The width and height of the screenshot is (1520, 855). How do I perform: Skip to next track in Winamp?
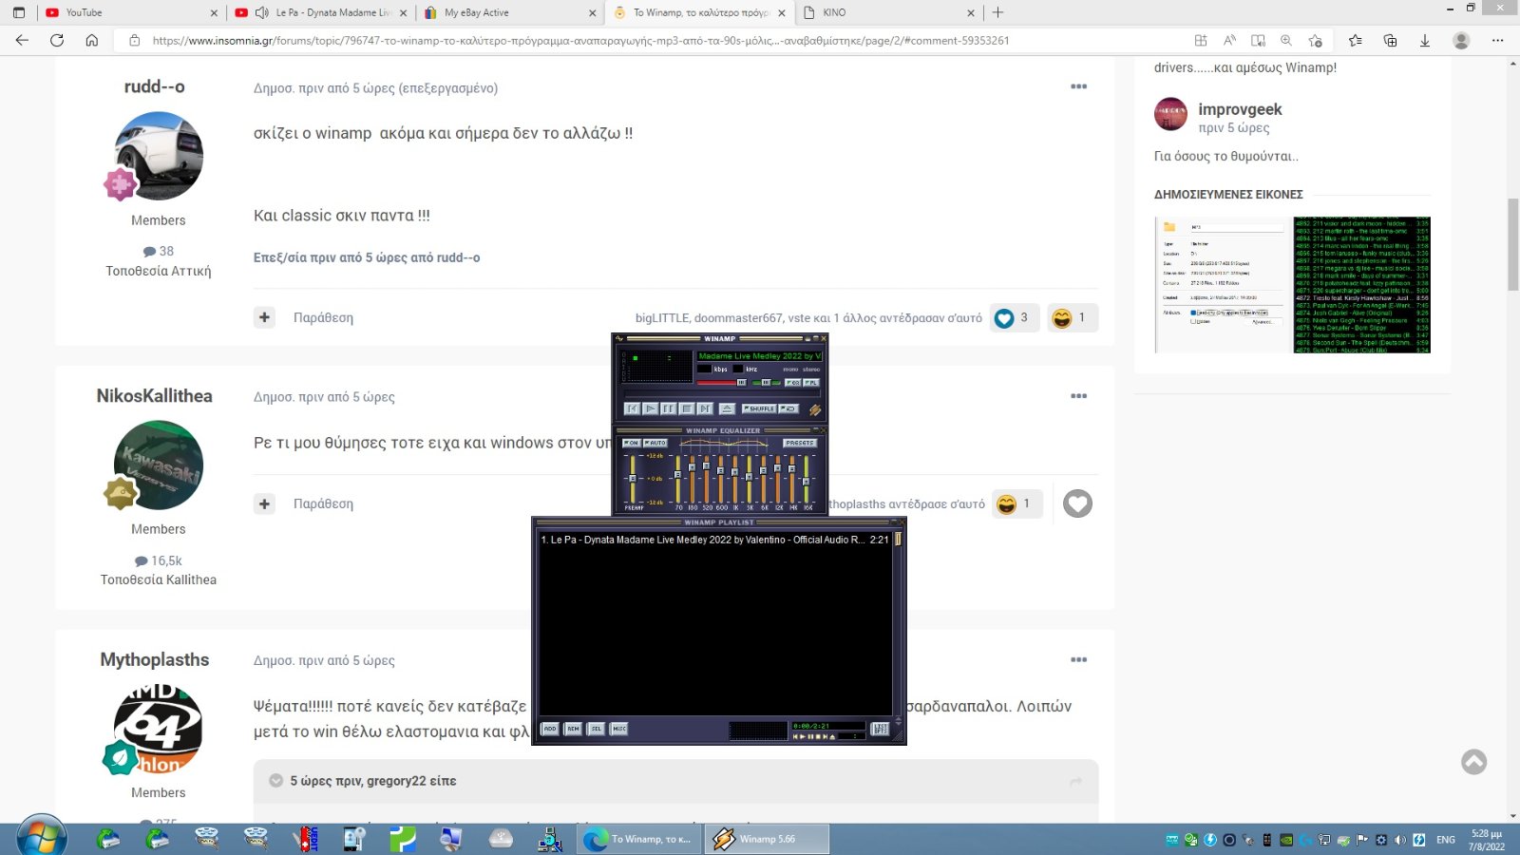click(x=705, y=408)
